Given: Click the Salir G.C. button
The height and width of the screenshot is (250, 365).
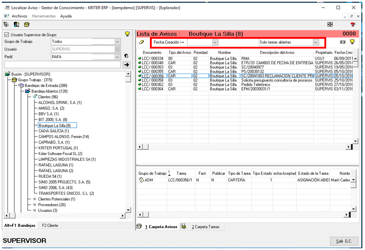Looking at the screenshot, I should pos(344,241).
